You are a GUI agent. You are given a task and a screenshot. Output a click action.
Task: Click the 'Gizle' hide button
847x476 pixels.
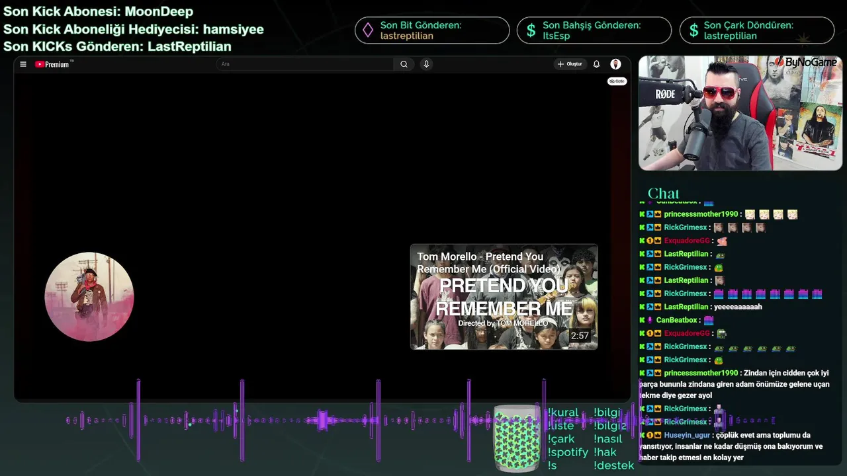pos(617,81)
